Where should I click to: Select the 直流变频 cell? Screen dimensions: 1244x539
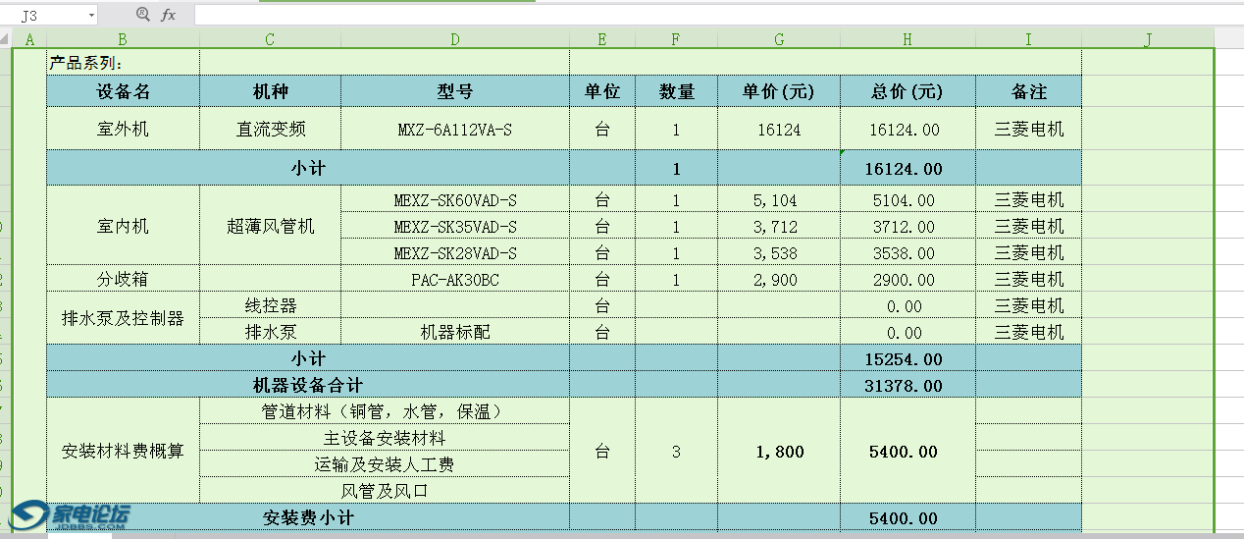270,129
